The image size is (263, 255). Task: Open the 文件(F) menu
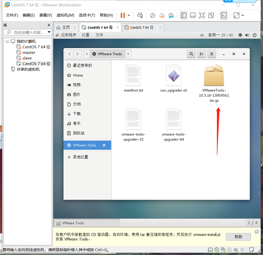(x=12, y=15)
